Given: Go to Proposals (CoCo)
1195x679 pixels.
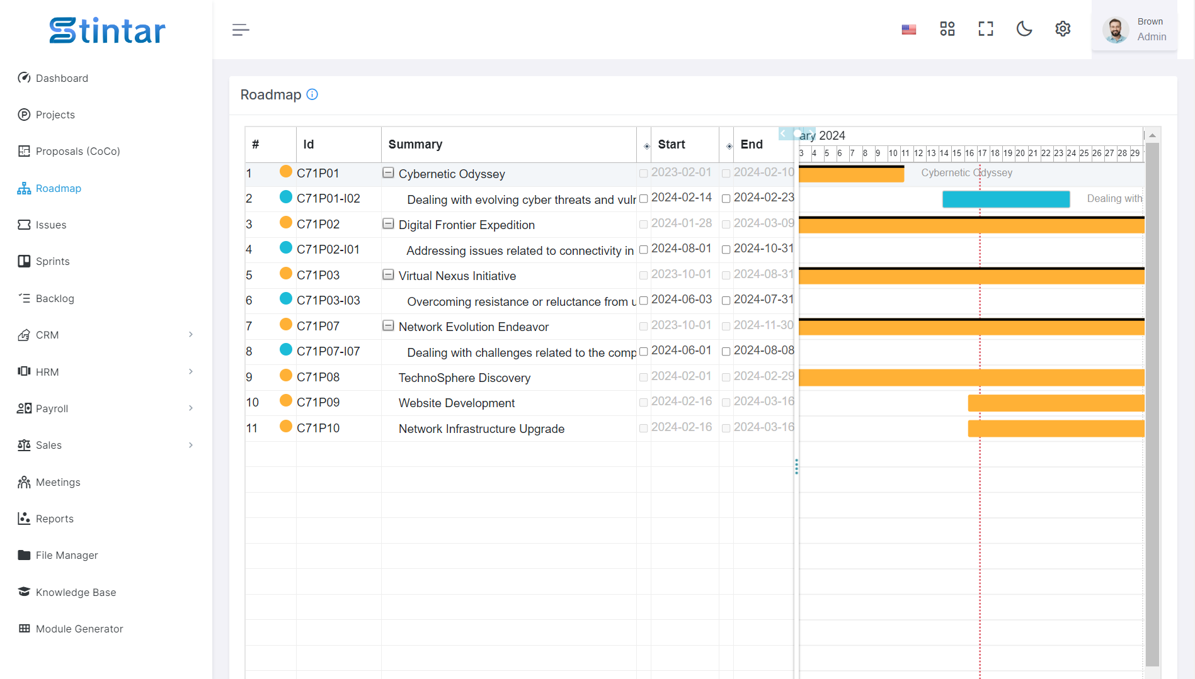Looking at the screenshot, I should coord(69,151).
